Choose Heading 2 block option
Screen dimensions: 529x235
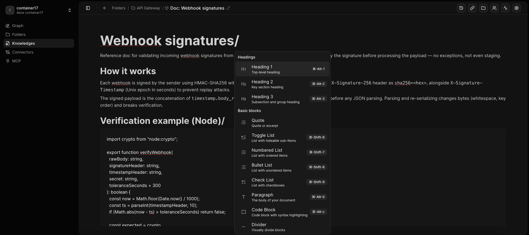[x=282, y=84]
